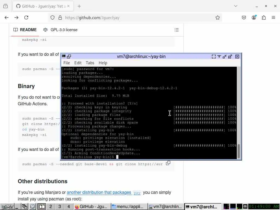This screenshot has width=280, height=210.
Task: Select the GitHub - Jguer/yay browser tab
Action: coord(43,6)
